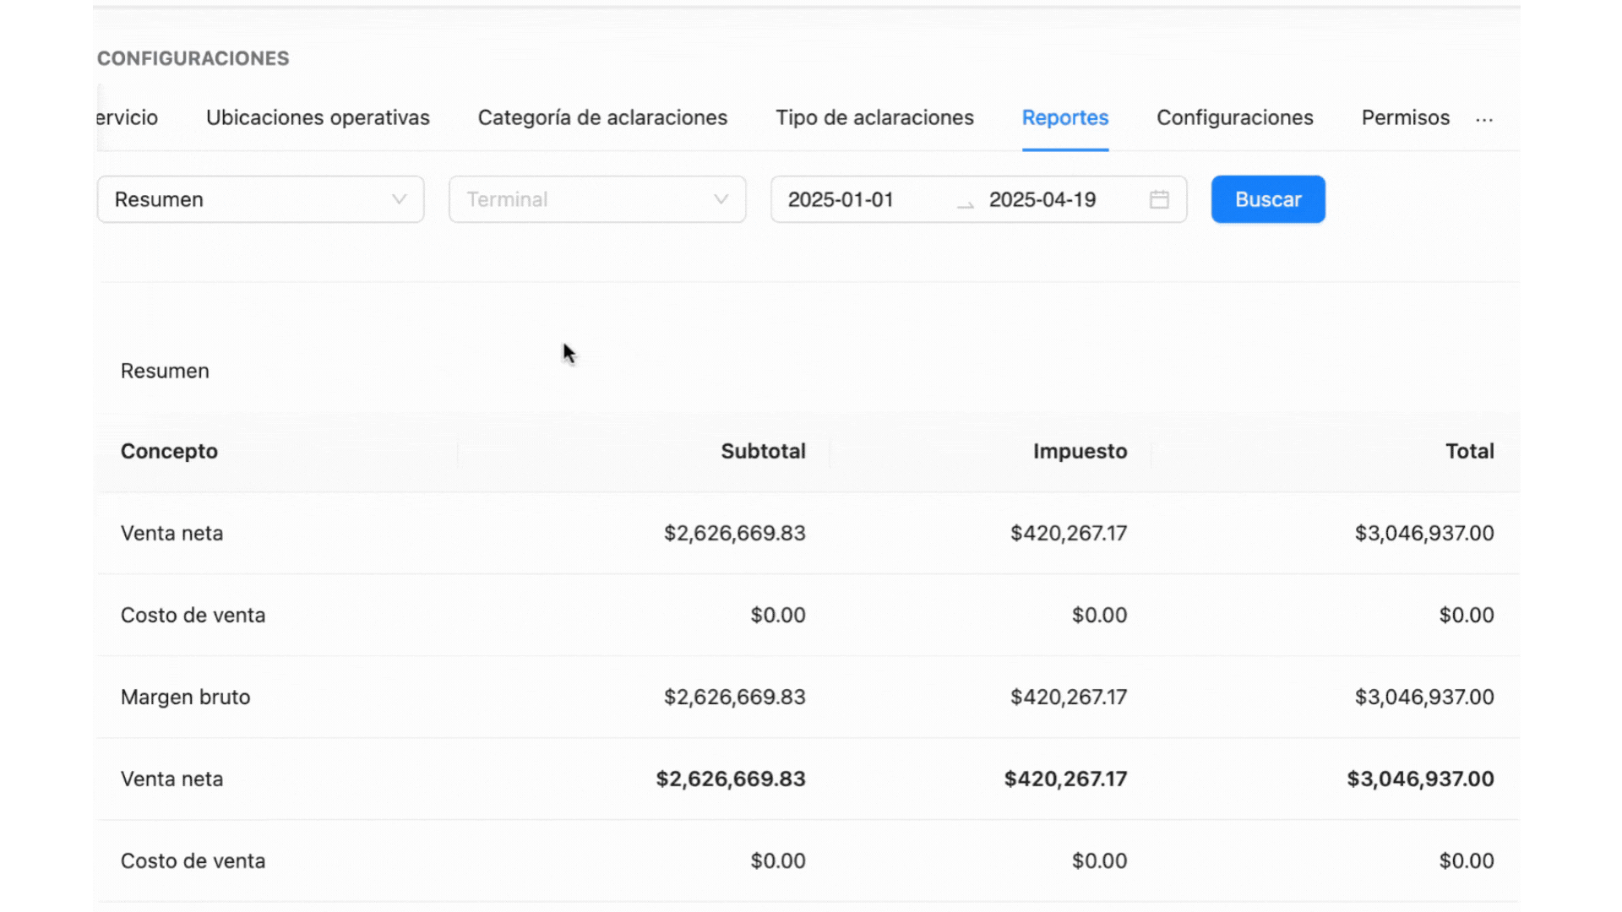Select the Tipo de aclaraciones tab
The height and width of the screenshot is (912, 1622).
click(874, 117)
